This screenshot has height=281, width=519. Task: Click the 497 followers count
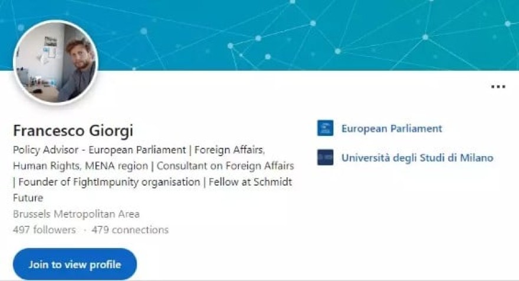click(x=44, y=230)
